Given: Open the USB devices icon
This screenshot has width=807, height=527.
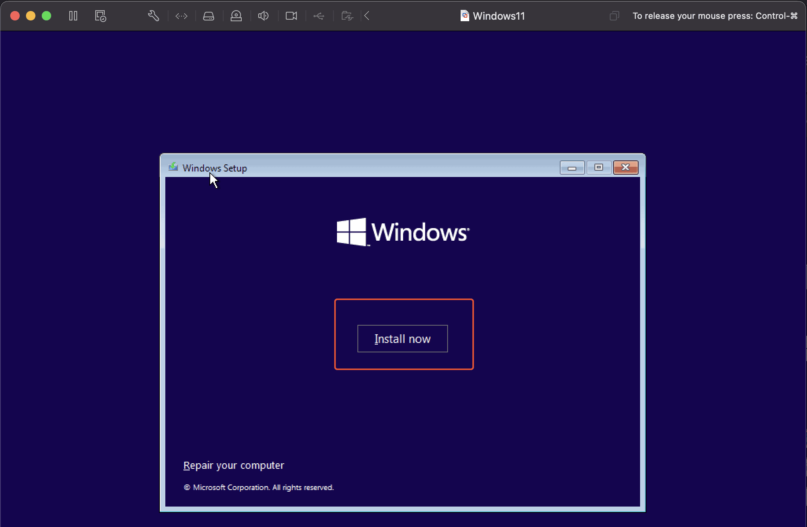Looking at the screenshot, I should pyautogui.click(x=319, y=16).
